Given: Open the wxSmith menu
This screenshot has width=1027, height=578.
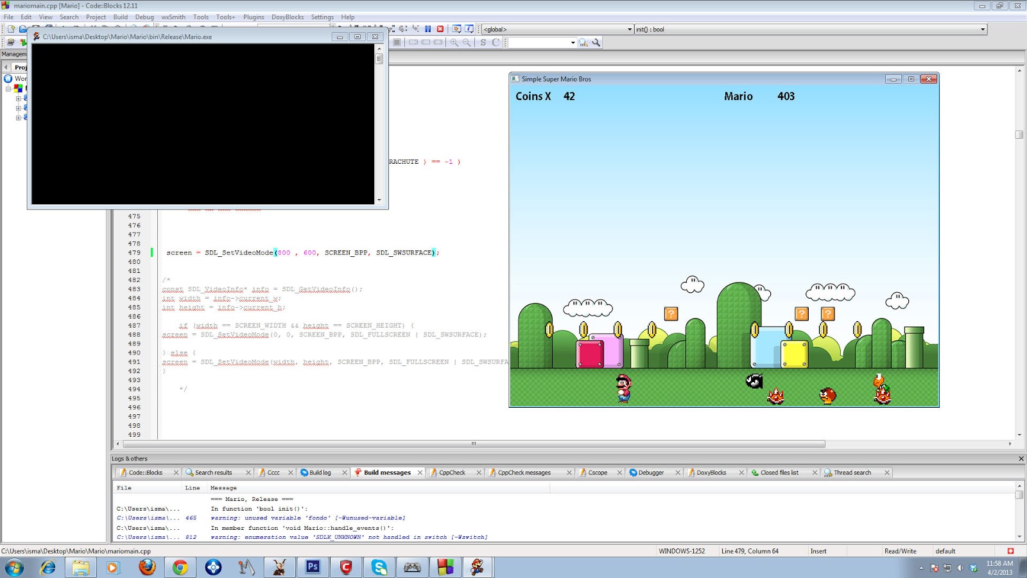Looking at the screenshot, I should tap(173, 17).
